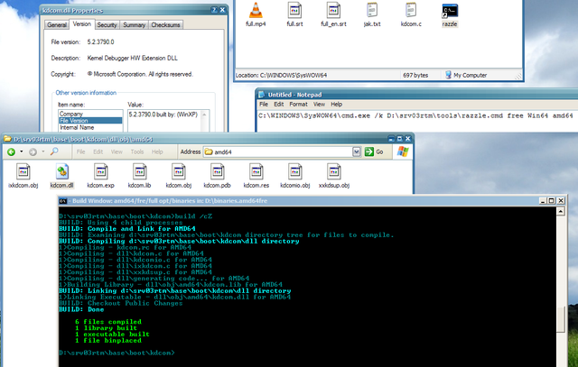
Task: Select kdcom.exp file icon
Action: pyautogui.click(x=100, y=171)
